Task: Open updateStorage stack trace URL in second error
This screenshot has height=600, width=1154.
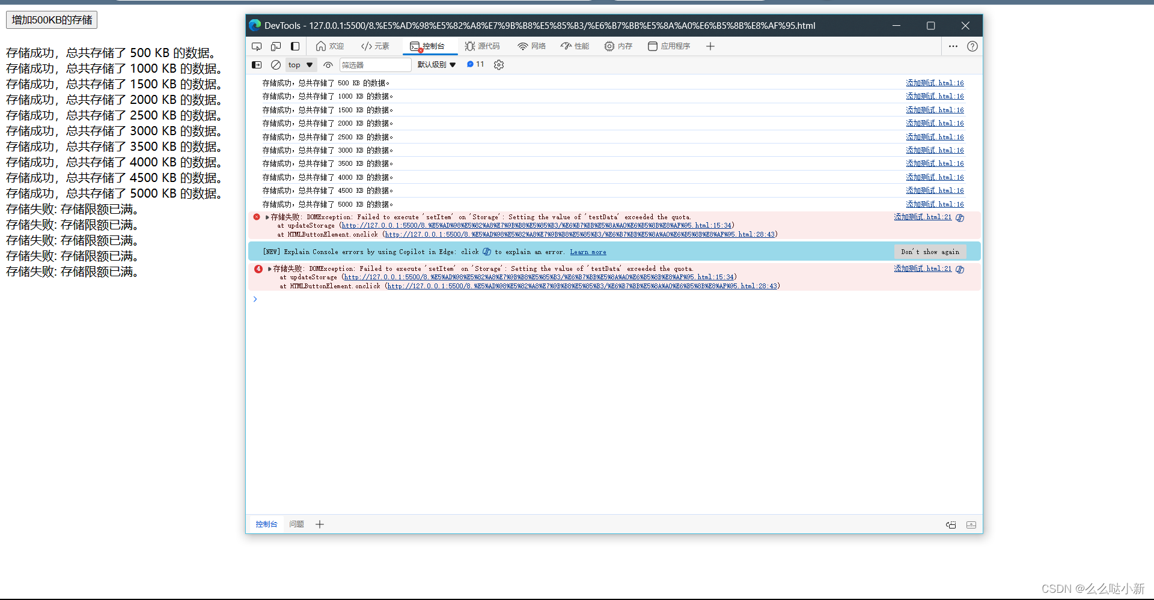Action: pos(539,277)
